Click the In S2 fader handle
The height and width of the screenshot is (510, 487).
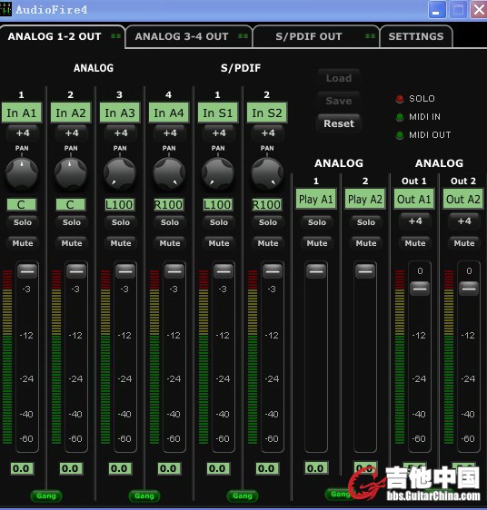[273, 271]
